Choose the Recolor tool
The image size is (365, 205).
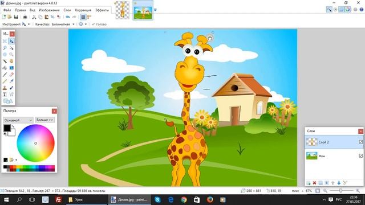[11, 88]
